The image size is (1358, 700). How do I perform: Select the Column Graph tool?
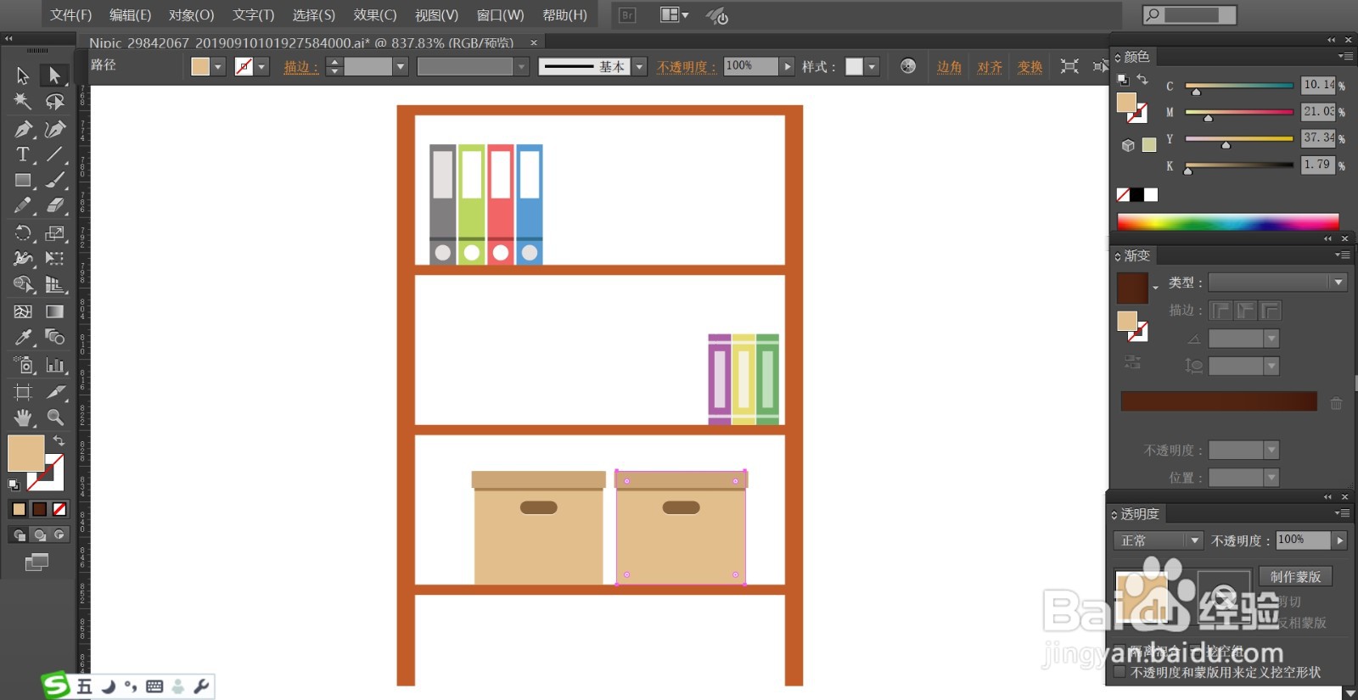[x=55, y=365]
